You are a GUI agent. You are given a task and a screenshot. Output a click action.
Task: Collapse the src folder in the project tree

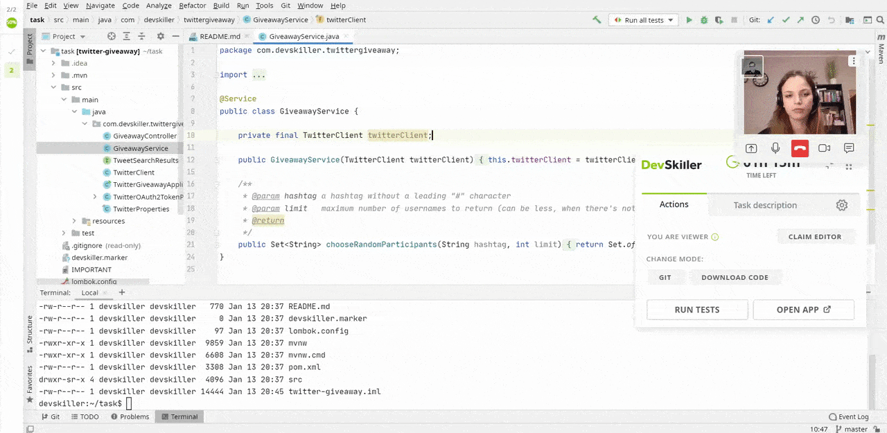53,87
